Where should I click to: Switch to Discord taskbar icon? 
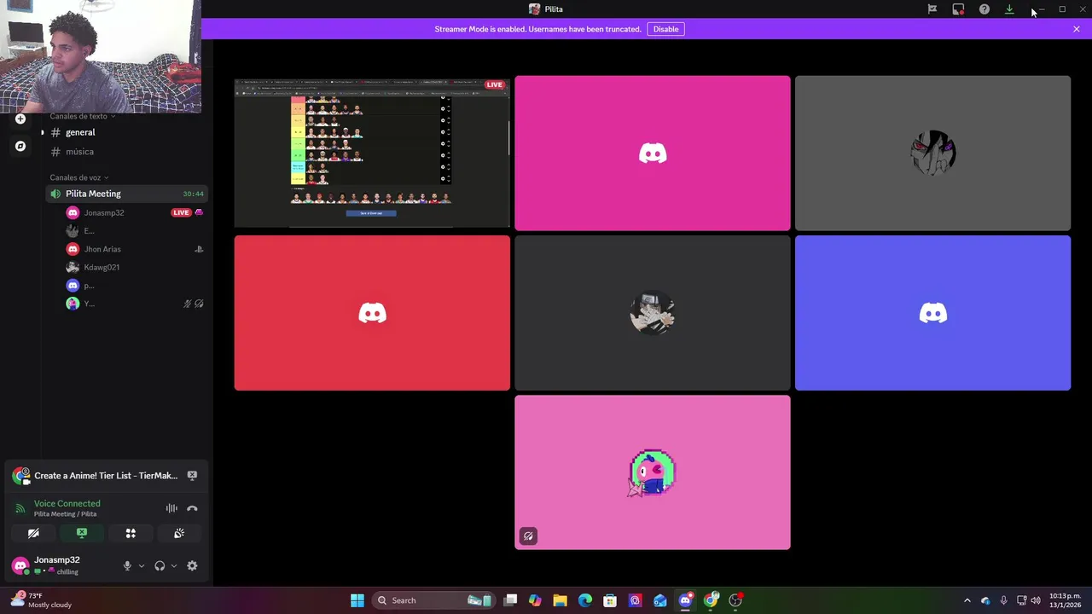click(685, 600)
